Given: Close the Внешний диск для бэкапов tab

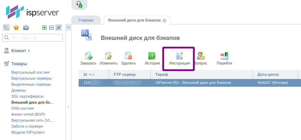Looking at the screenshot, I should coord(164,20).
